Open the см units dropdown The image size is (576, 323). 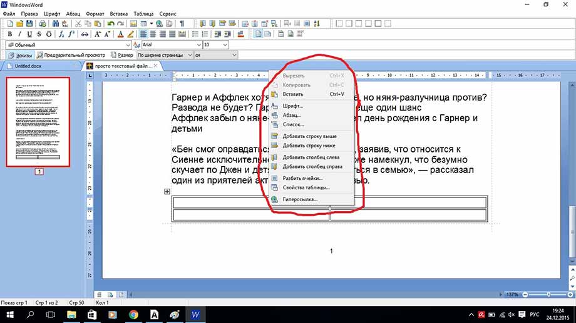click(x=215, y=55)
